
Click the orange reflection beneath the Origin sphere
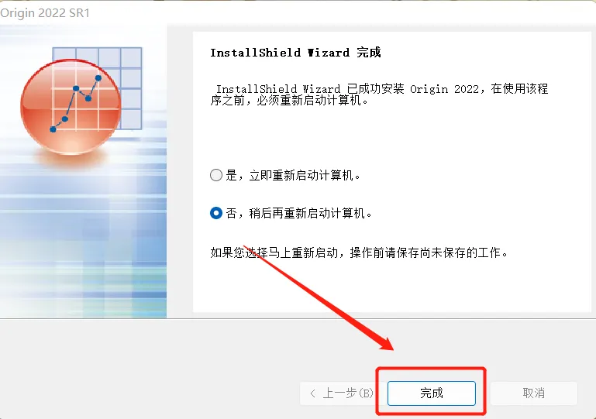(71, 159)
